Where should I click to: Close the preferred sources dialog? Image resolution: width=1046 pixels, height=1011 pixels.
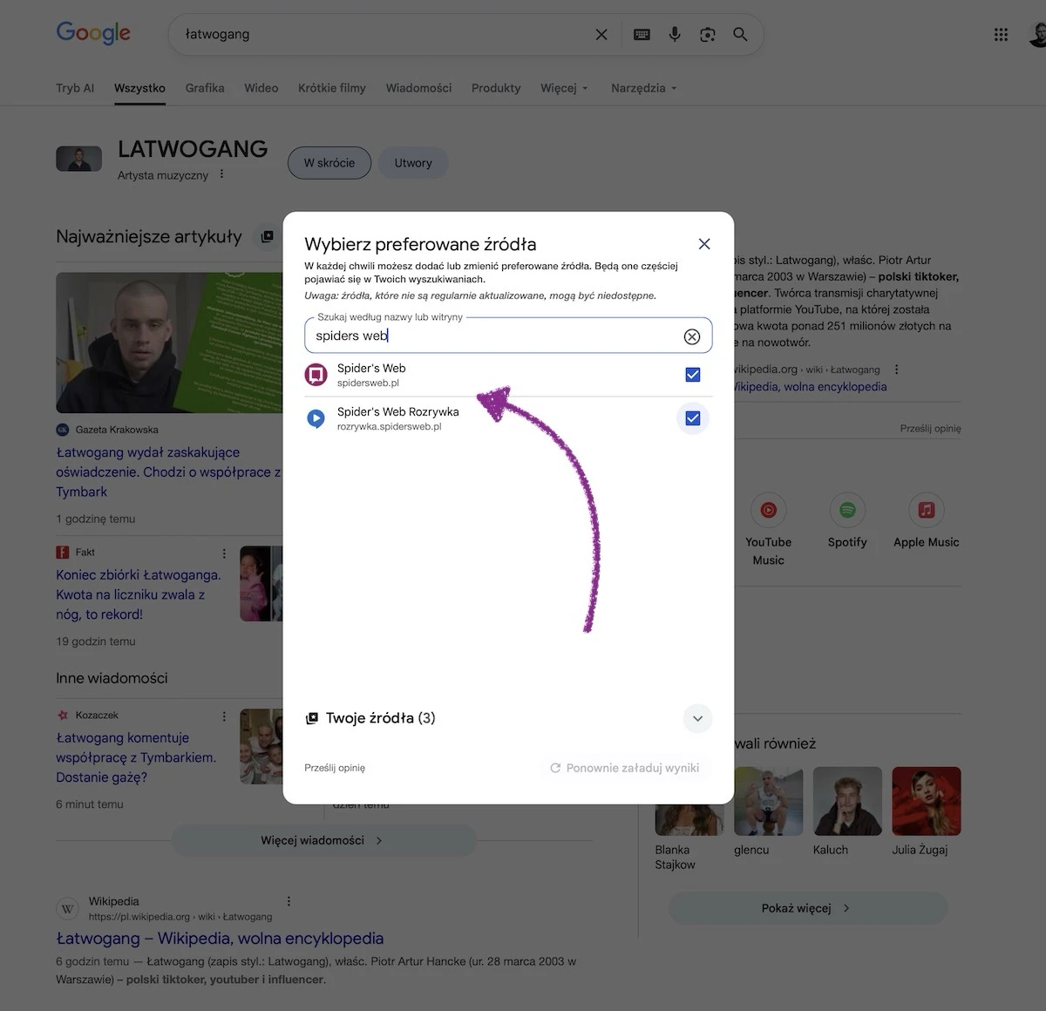pyautogui.click(x=704, y=244)
